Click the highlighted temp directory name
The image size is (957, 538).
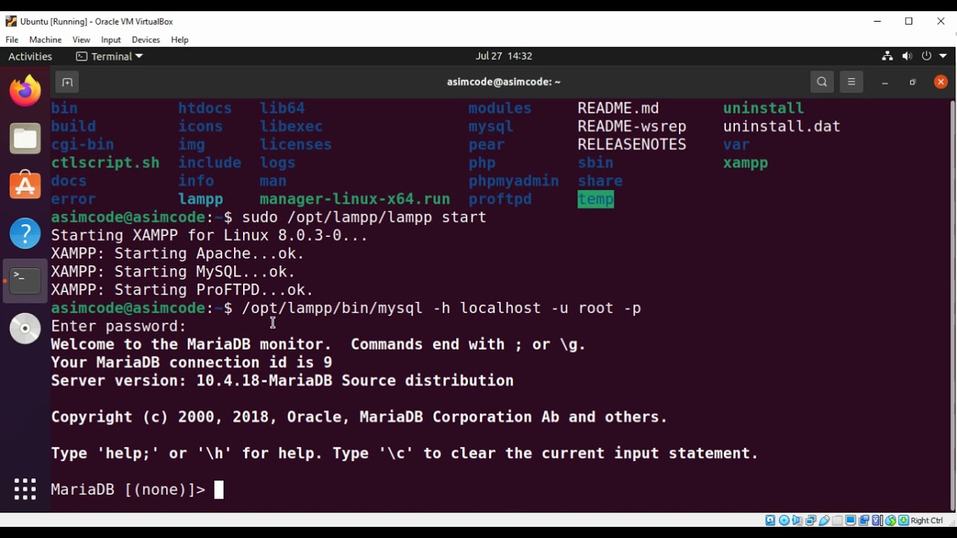tap(596, 200)
